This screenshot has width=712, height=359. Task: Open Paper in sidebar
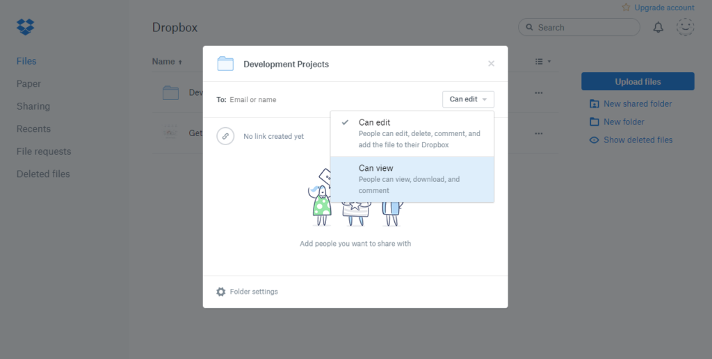coord(29,84)
